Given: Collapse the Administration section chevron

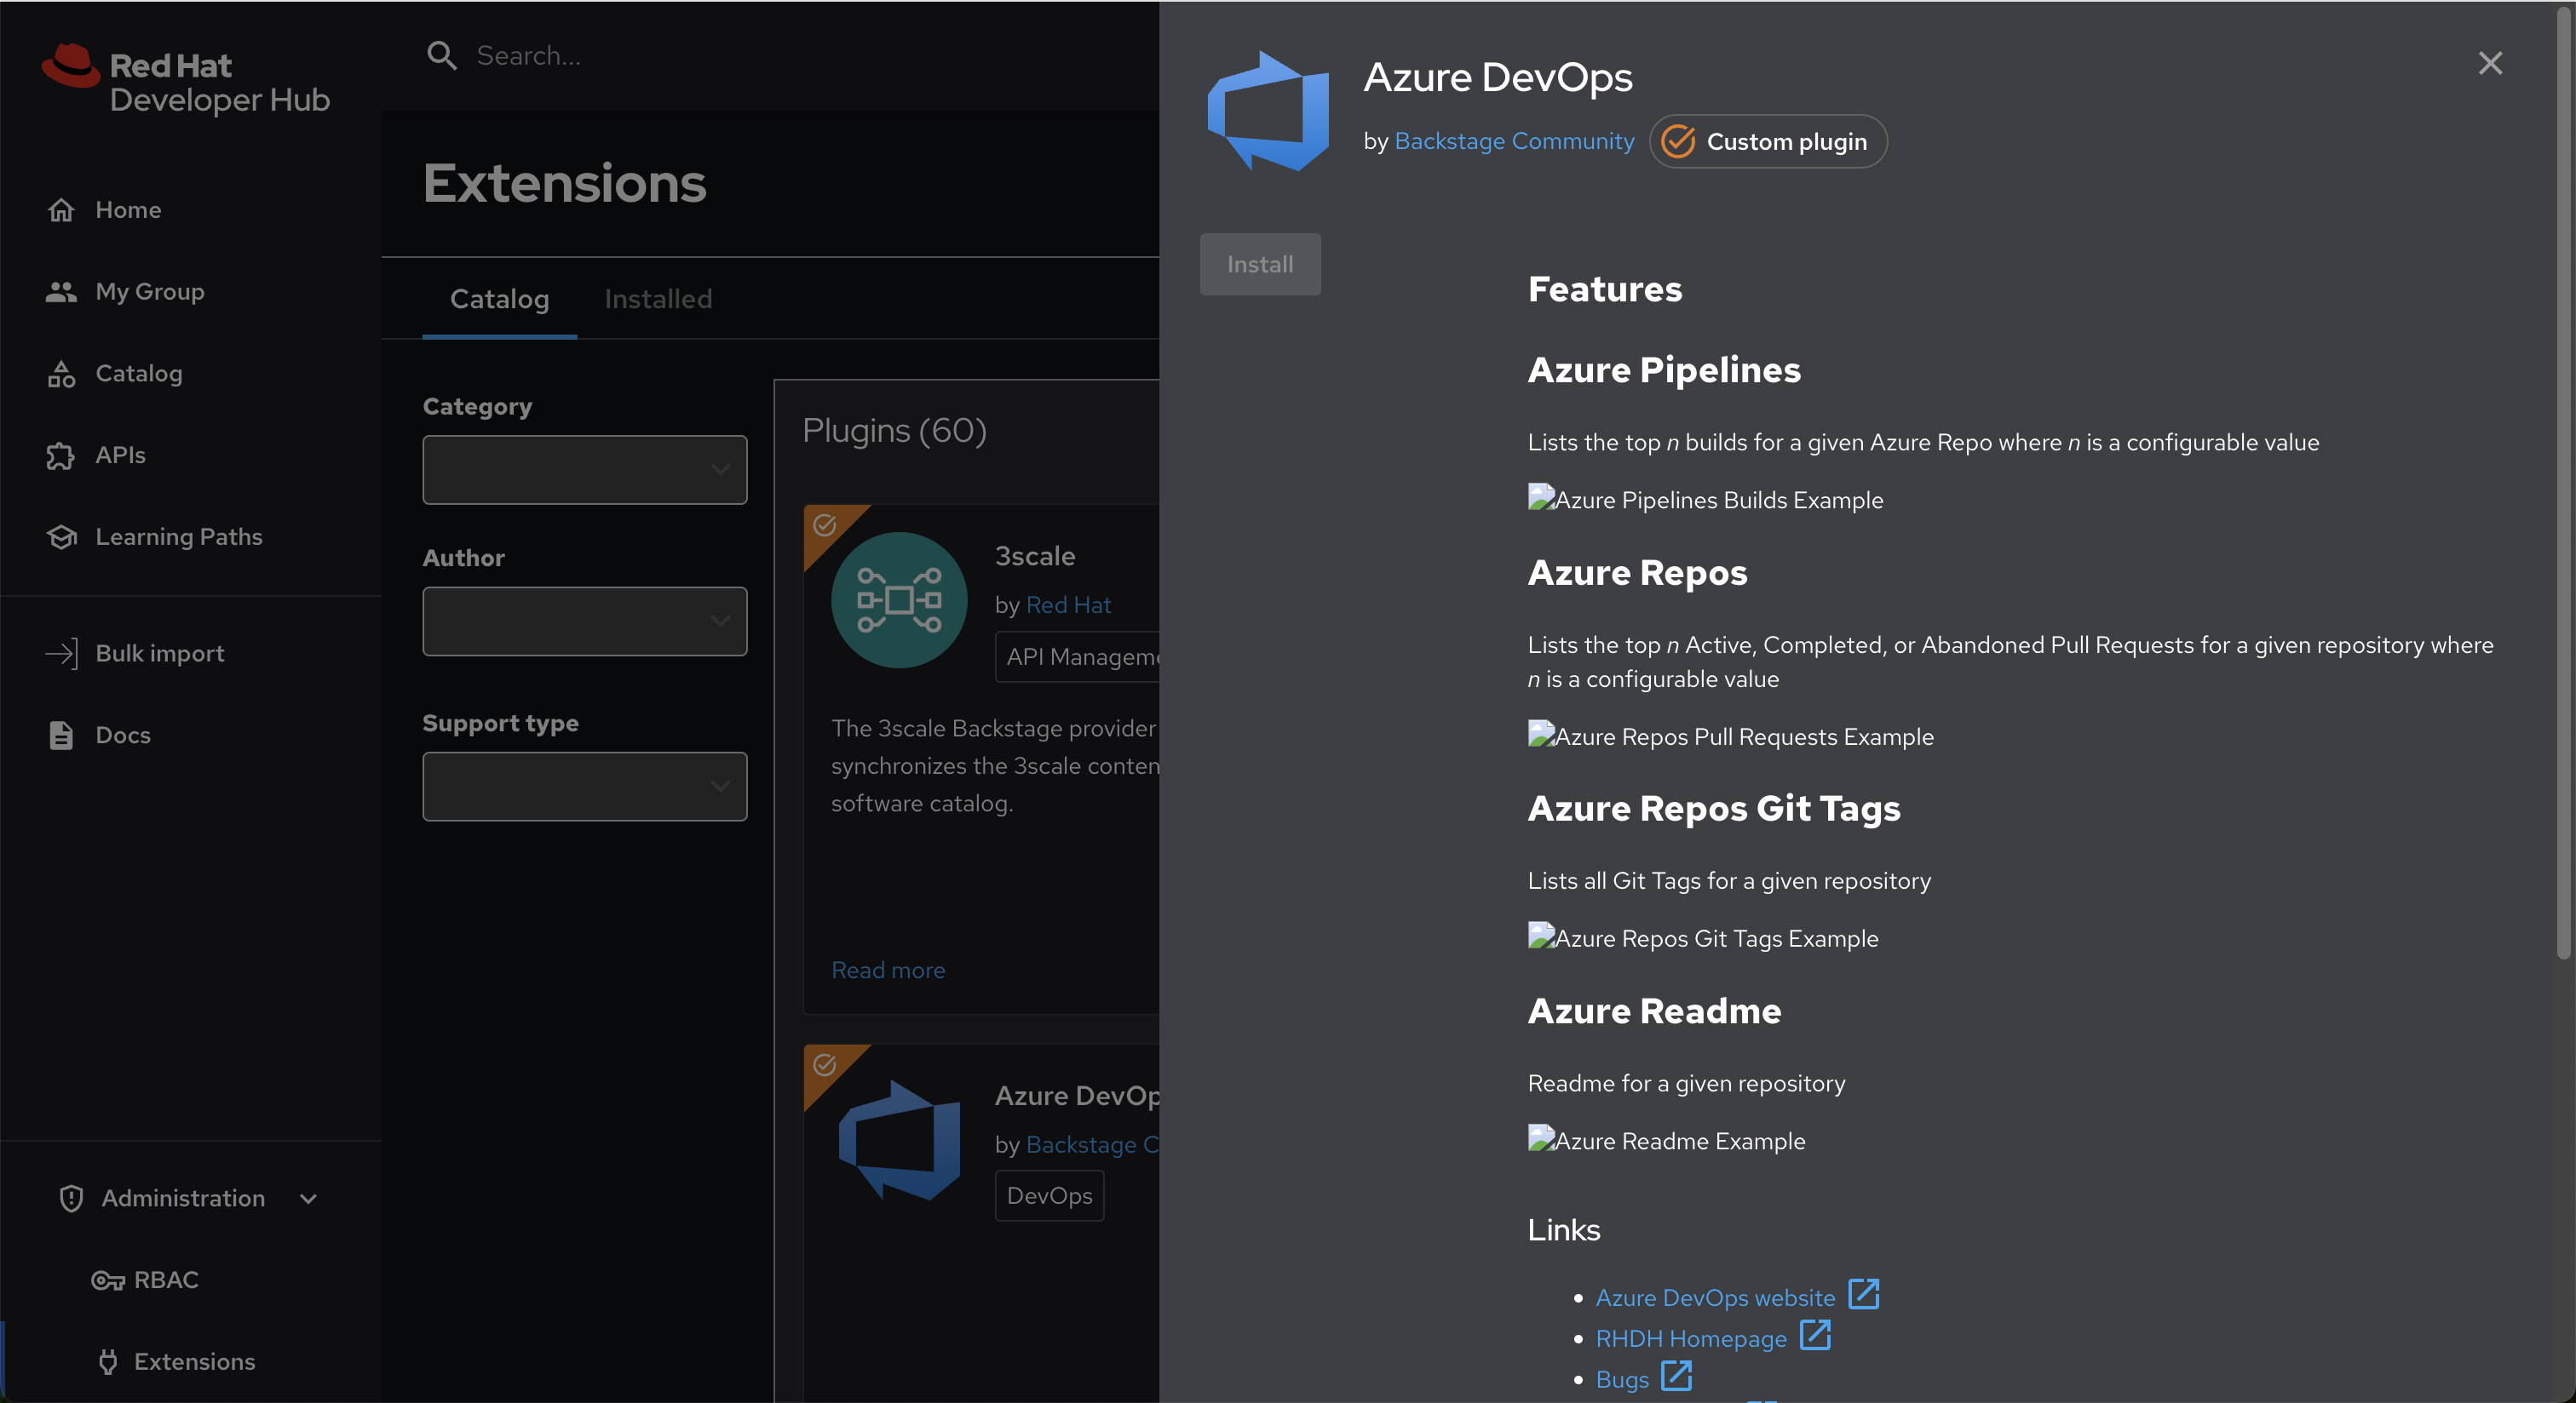Looking at the screenshot, I should click(308, 1198).
